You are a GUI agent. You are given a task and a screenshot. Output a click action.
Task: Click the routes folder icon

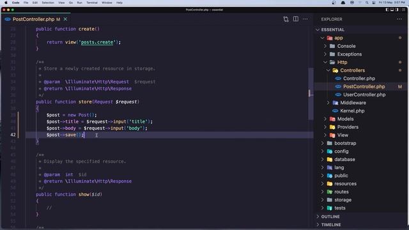[x=330, y=192]
